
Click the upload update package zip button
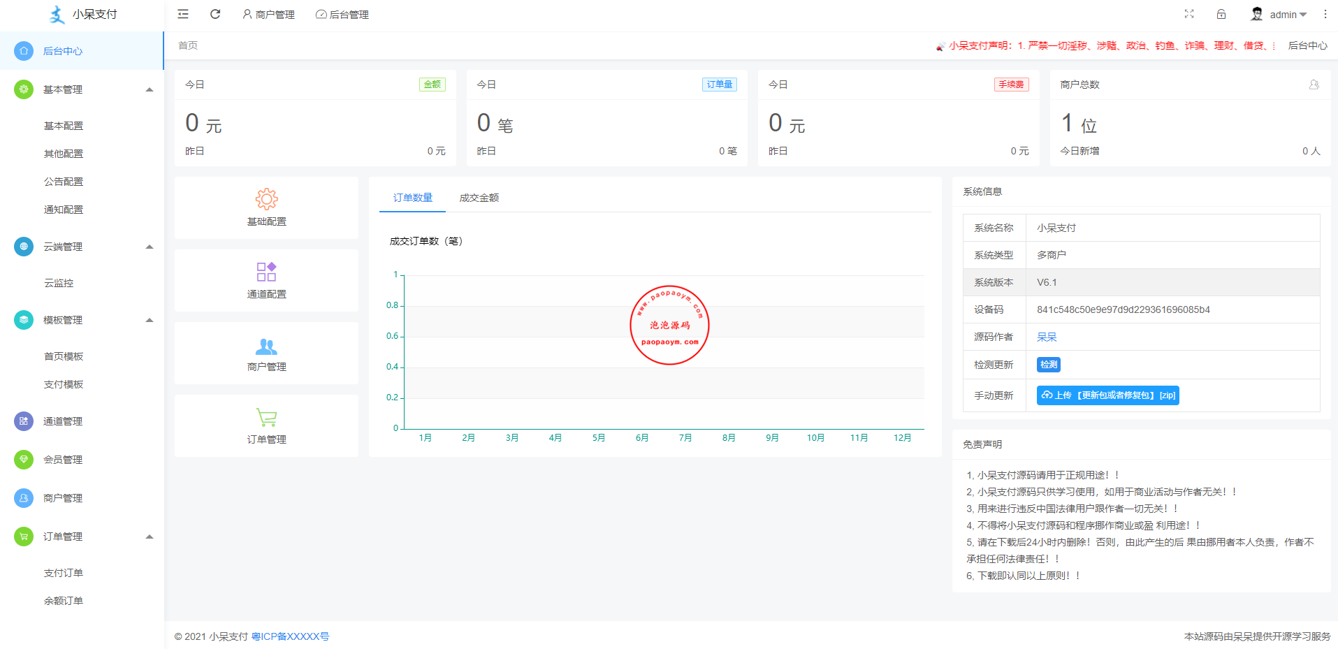tap(1107, 395)
